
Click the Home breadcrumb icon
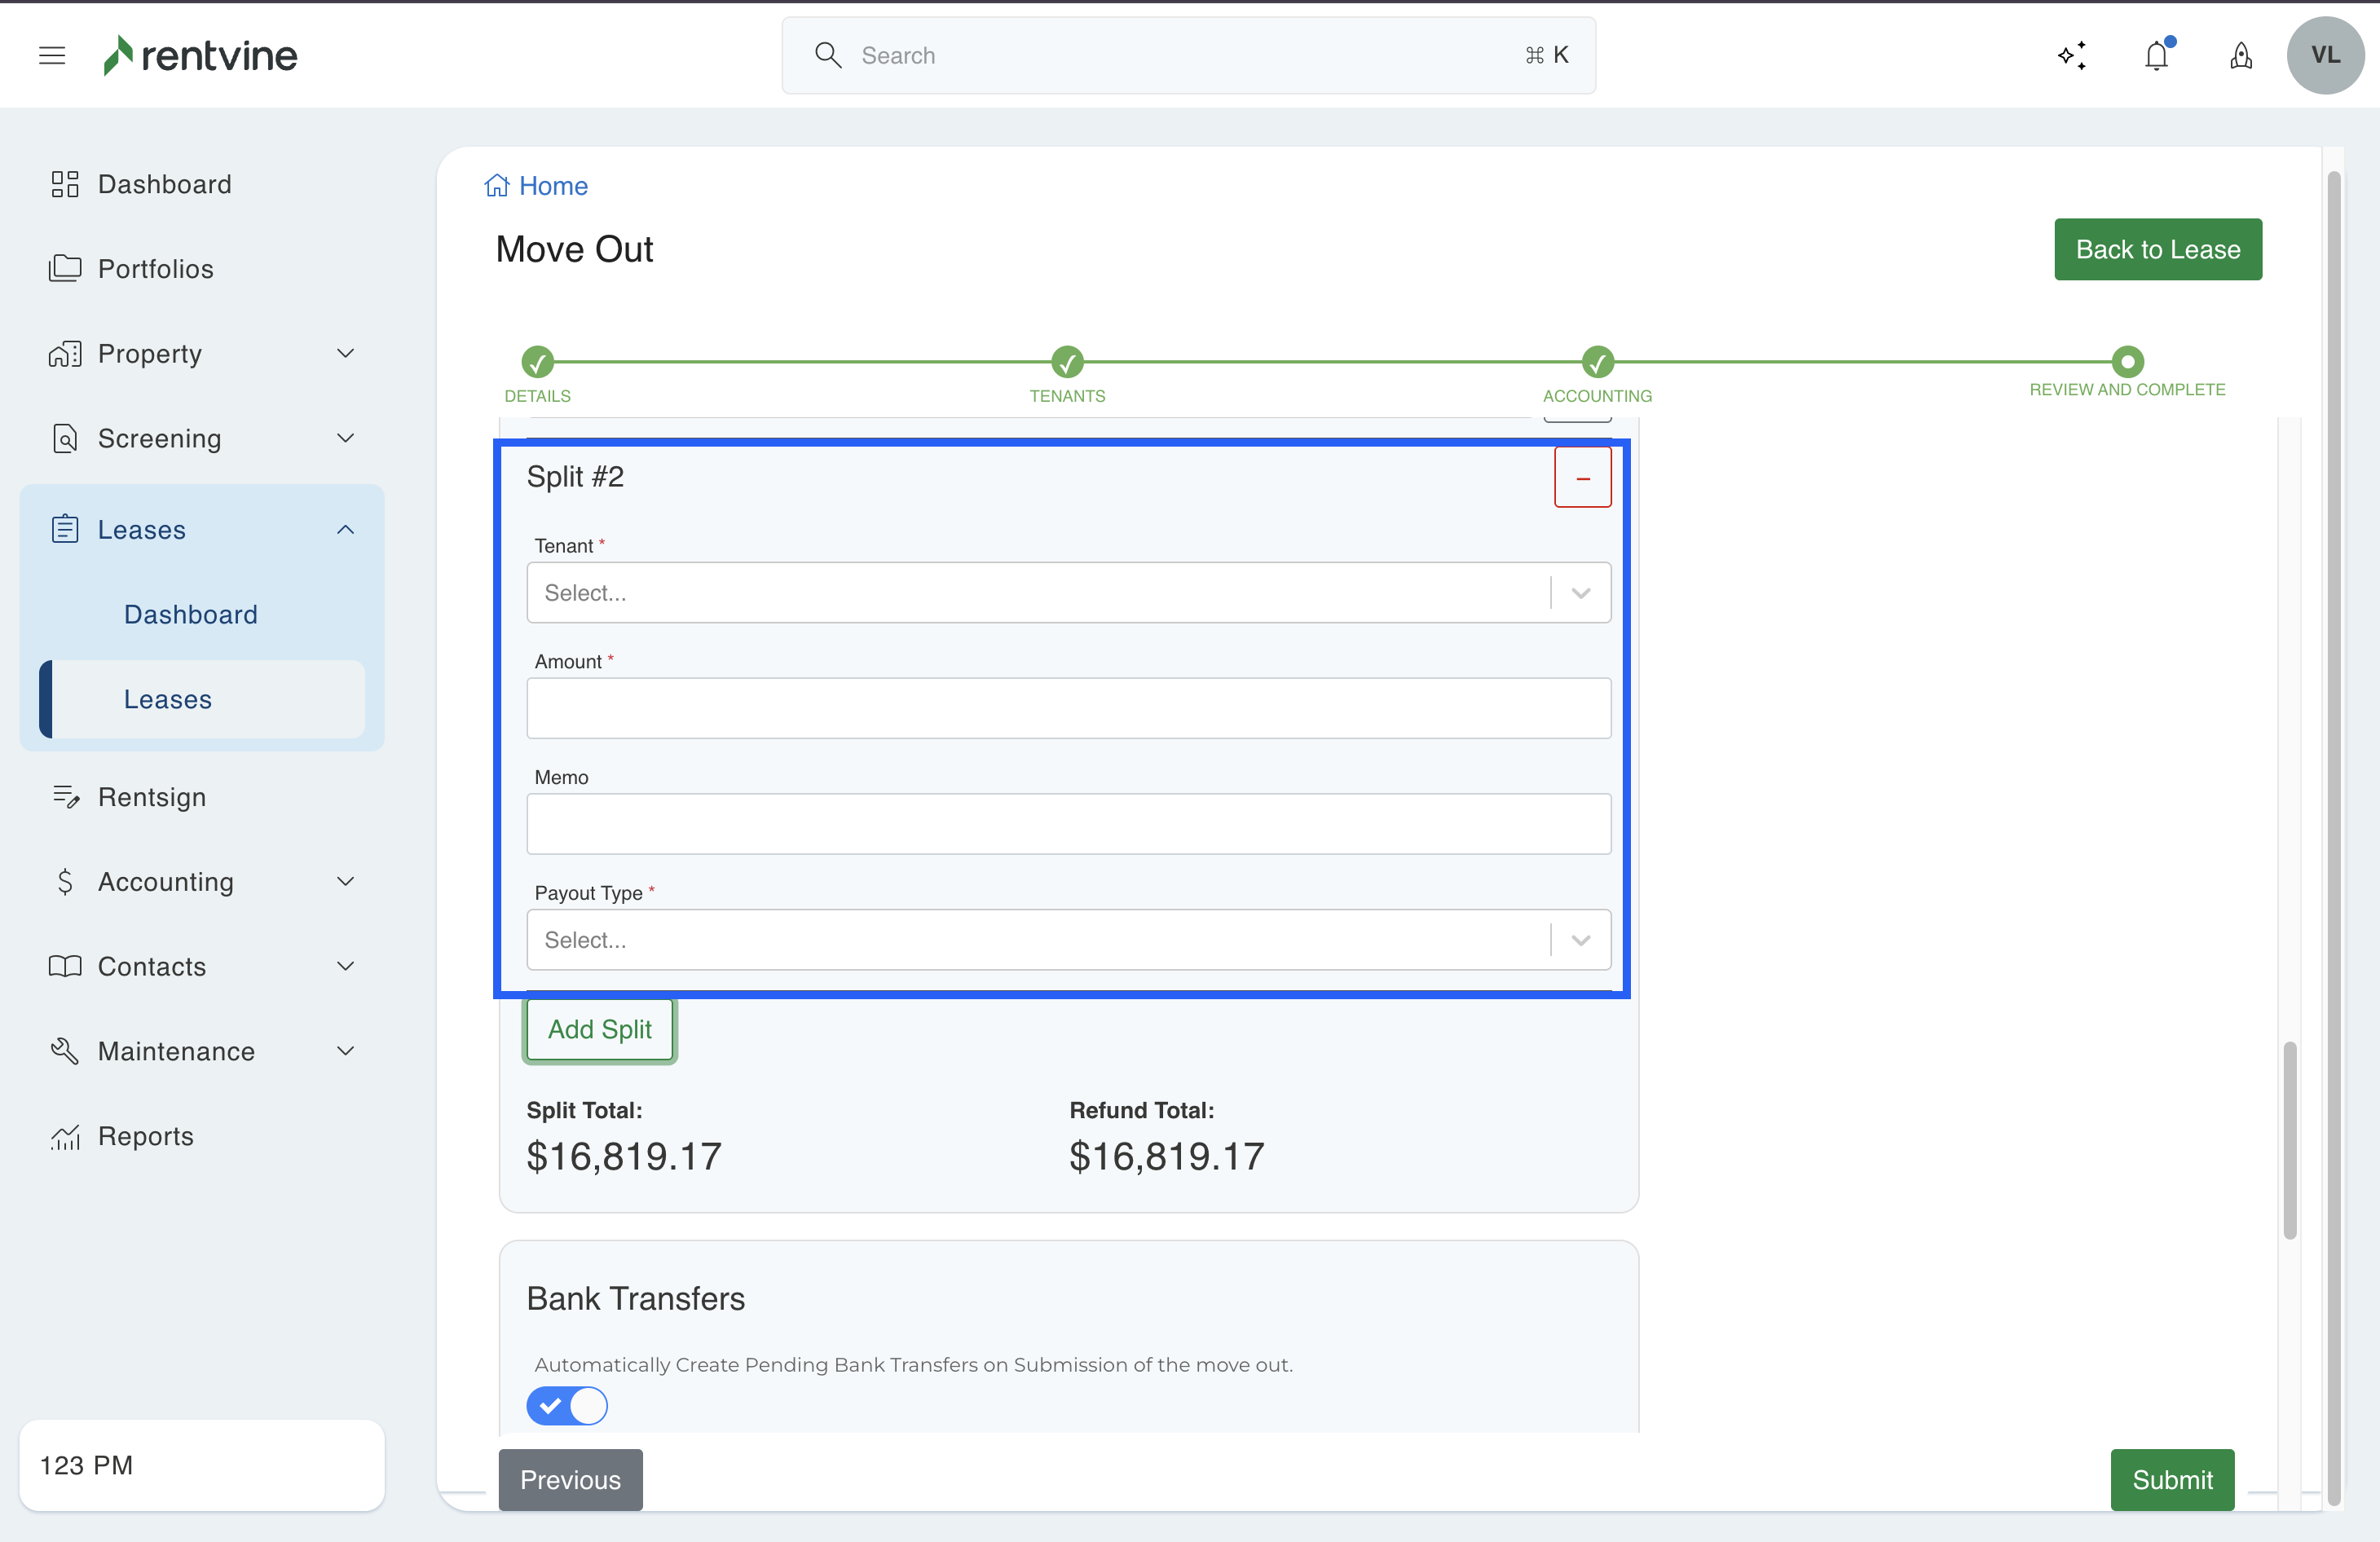pyautogui.click(x=497, y=186)
